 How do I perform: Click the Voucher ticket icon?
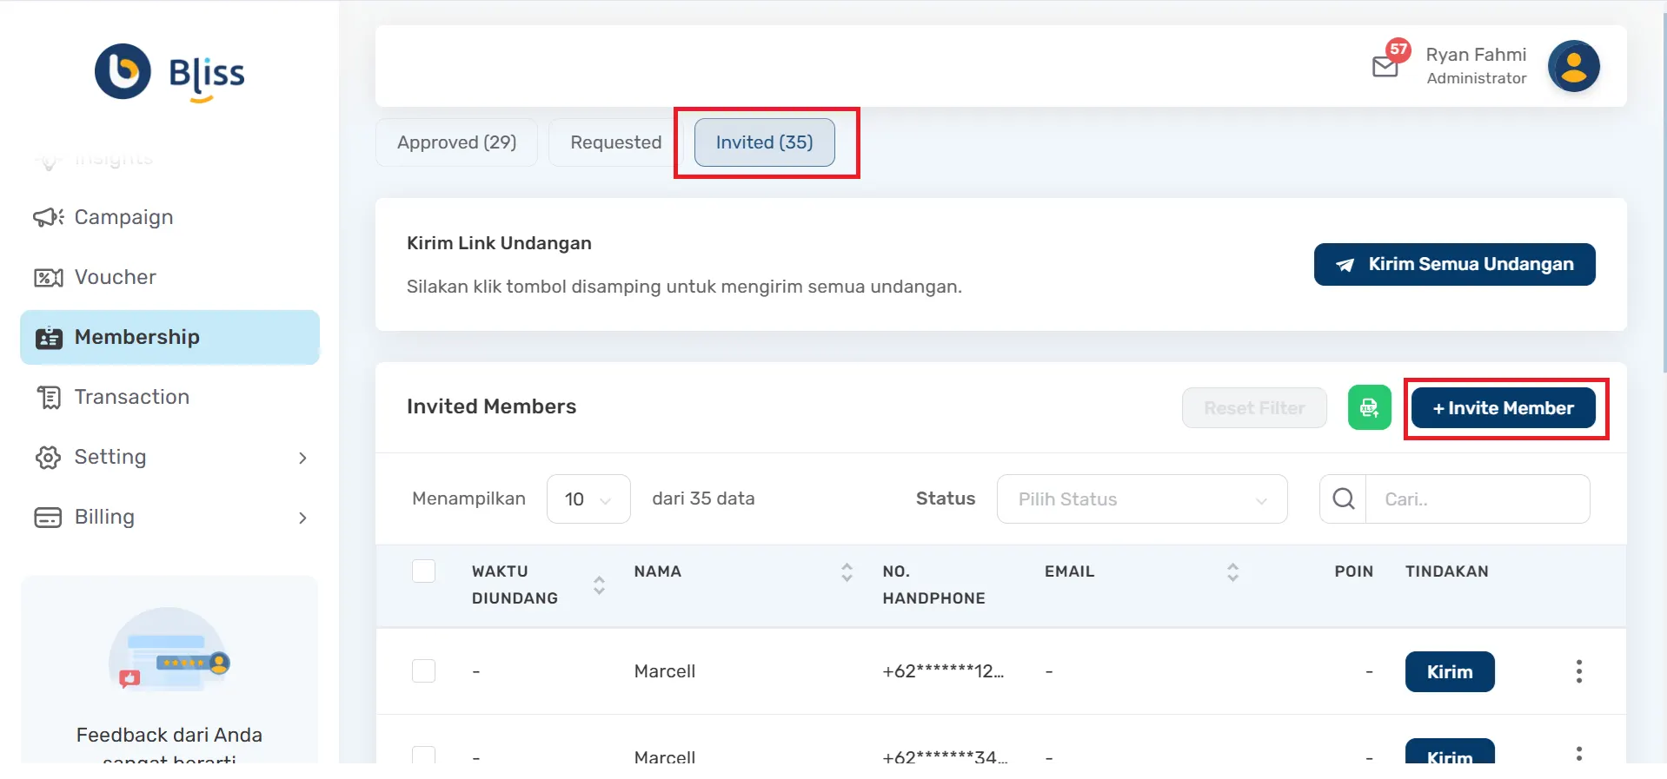pyautogui.click(x=49, y=277)
